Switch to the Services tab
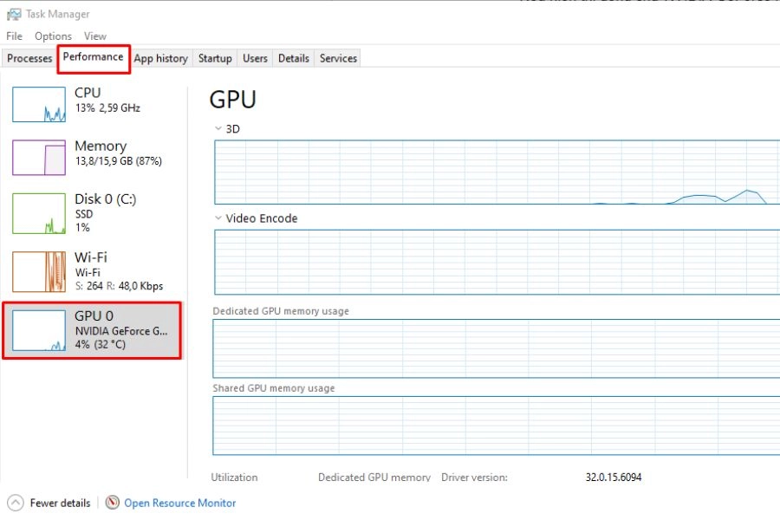This screenshot has width=780, height=520. coord(338,58)
